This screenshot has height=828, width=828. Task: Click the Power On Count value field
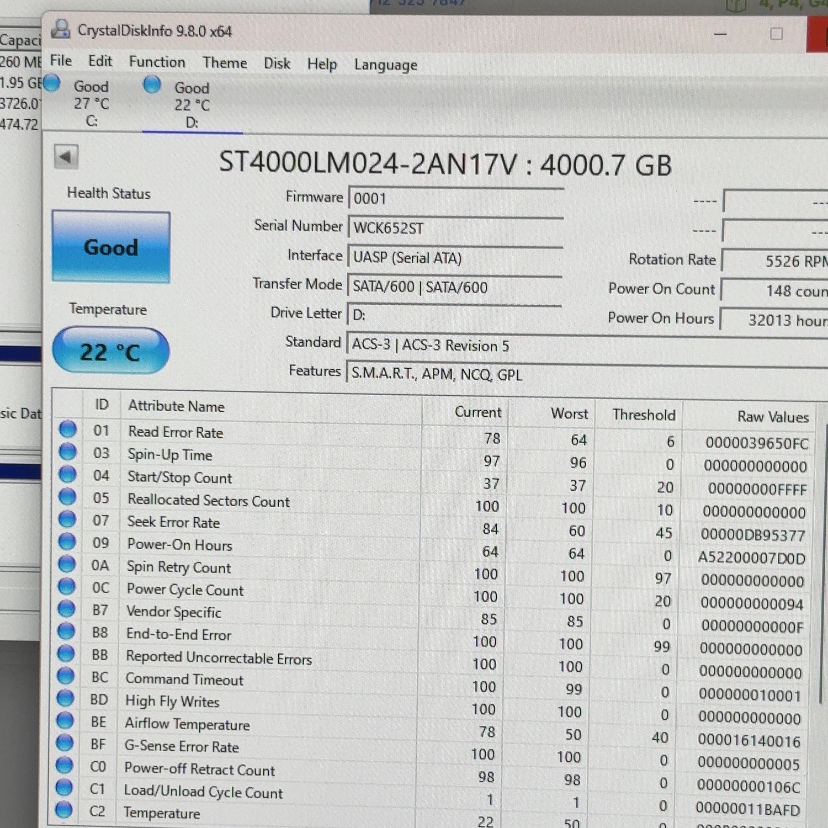(775, 291)
